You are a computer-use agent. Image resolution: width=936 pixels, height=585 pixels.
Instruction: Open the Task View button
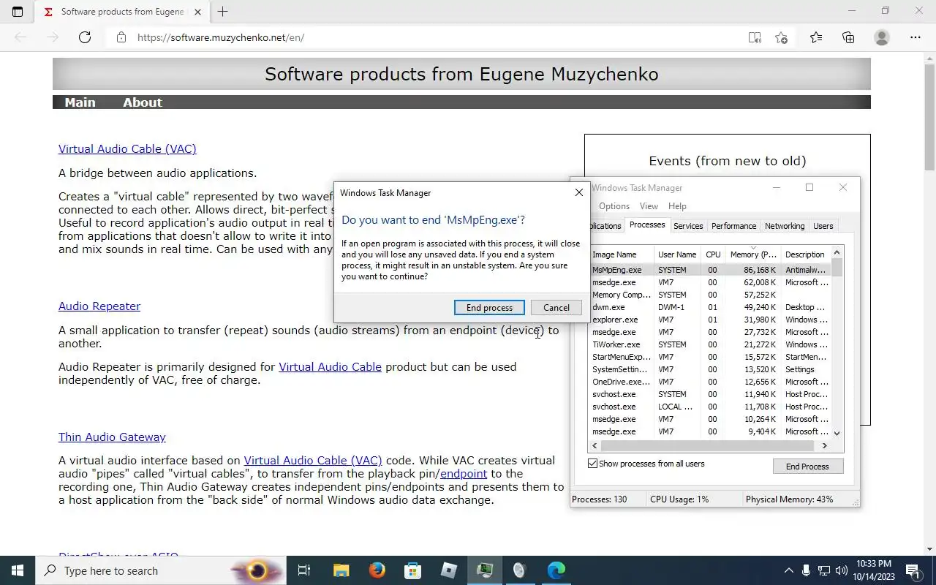pyautogui.click(x=304, y=570)
